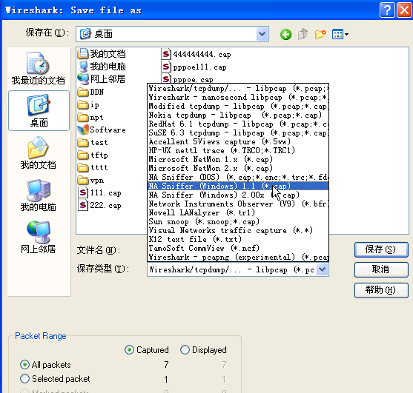
Task: Select the pppoe111.cap file
Action: [194, 67]
